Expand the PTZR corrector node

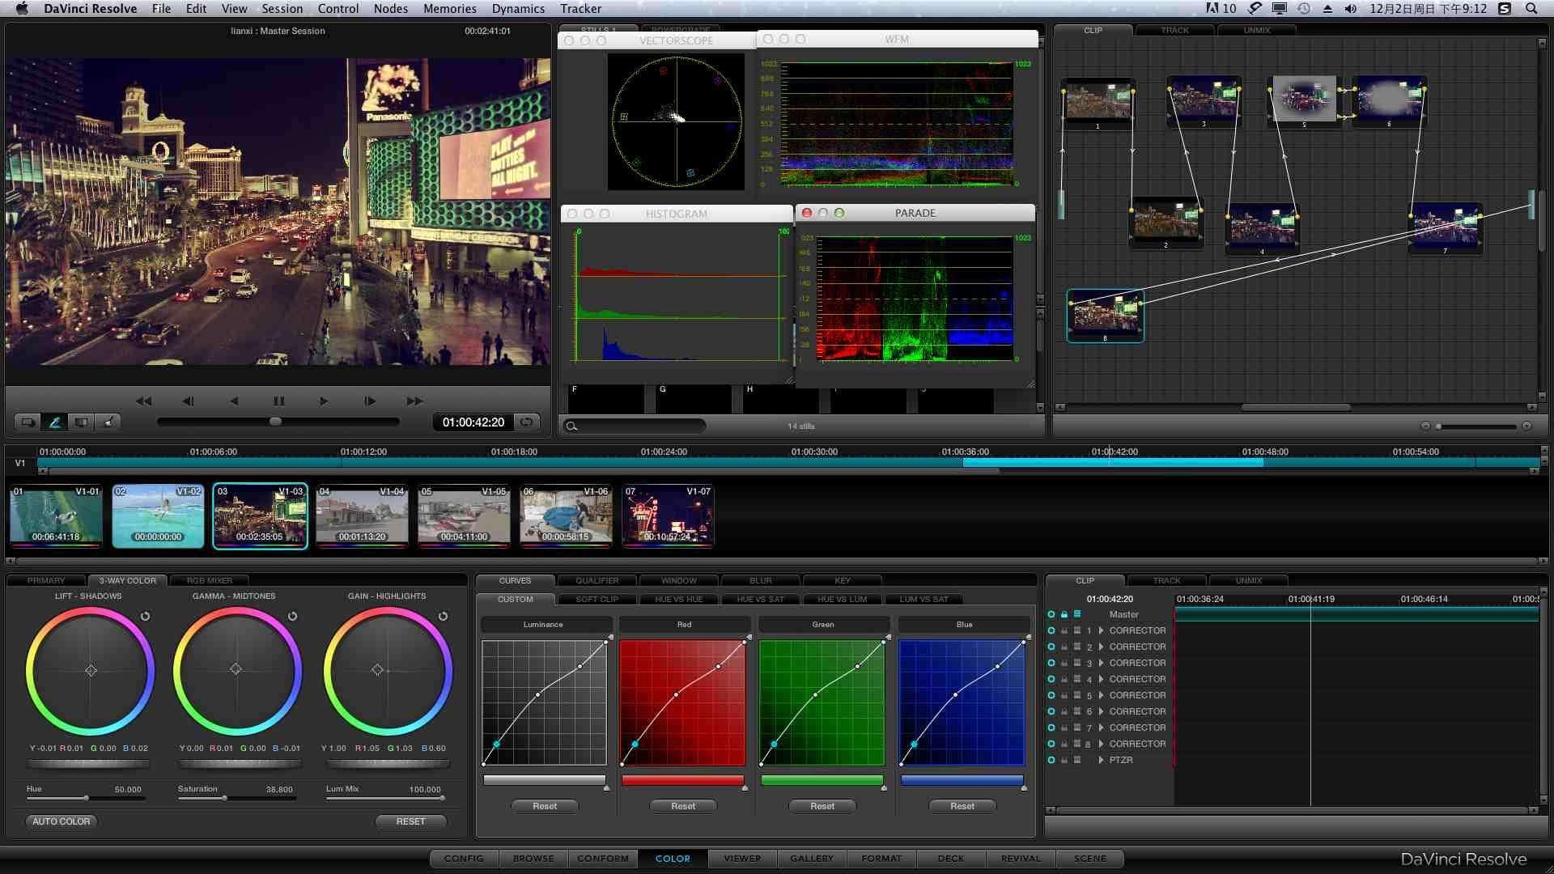pos(1101,759)
